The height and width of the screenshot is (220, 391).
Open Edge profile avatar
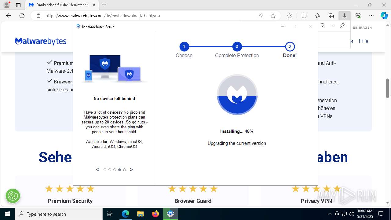6,5
